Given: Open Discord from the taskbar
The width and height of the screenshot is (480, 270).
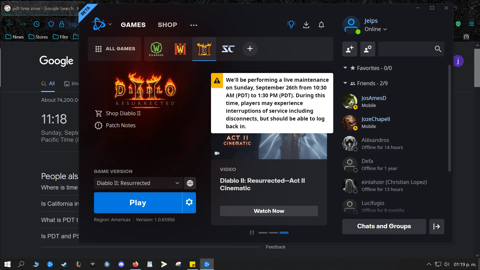Looking at the screenshot, I should (x=121, y=264).
